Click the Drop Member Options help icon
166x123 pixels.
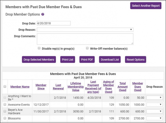43,14
